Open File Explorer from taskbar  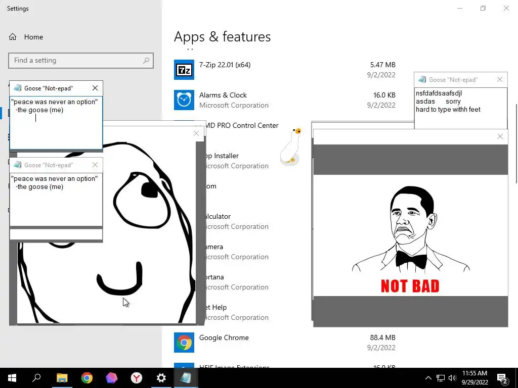62,378
